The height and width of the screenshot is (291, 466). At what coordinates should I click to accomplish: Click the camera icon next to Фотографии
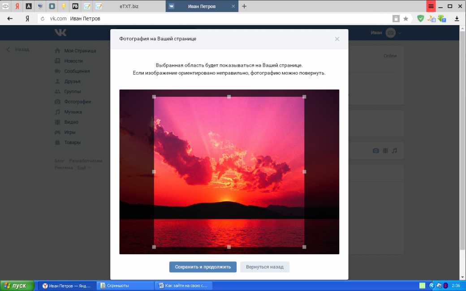(x=57, y=102)
